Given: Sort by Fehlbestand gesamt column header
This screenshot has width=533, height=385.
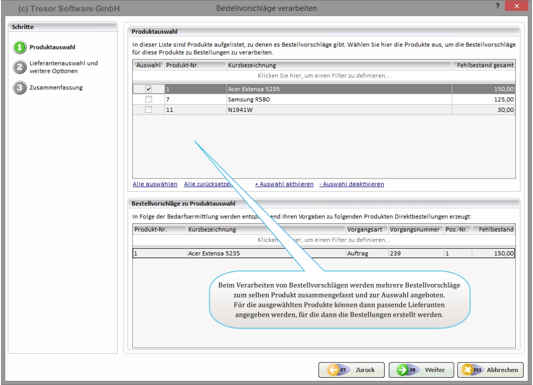Looking at the screenshot, I should click(484, 66).
